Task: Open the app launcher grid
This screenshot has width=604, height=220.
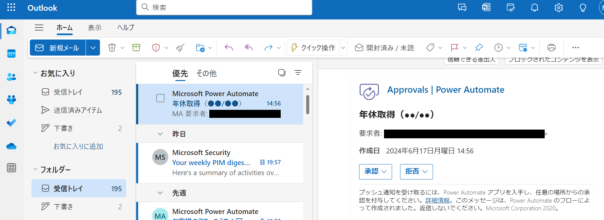Action: (x=11, y=7)
